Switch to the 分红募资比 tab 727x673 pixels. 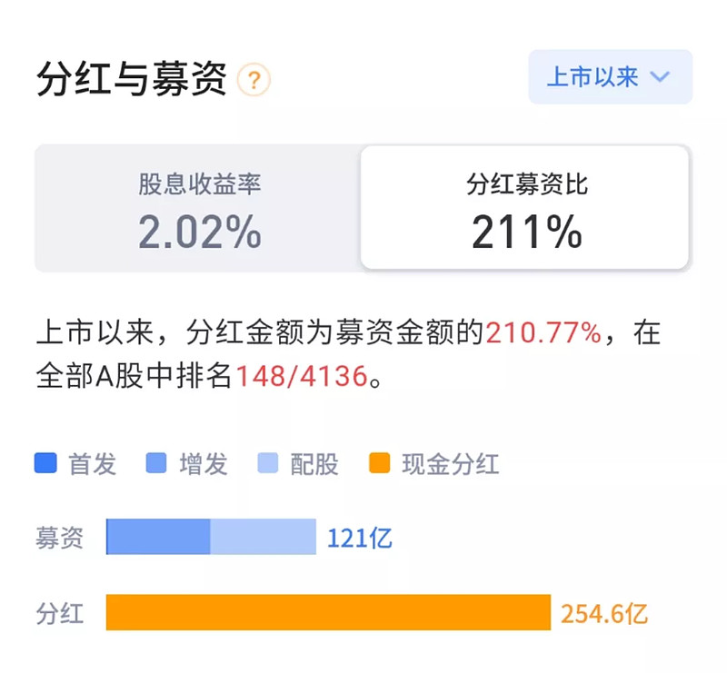coord(527,207)
